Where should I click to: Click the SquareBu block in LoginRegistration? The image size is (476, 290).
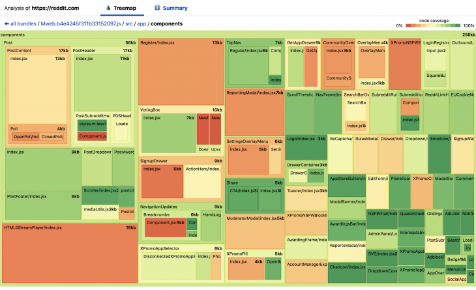point(436,79)
